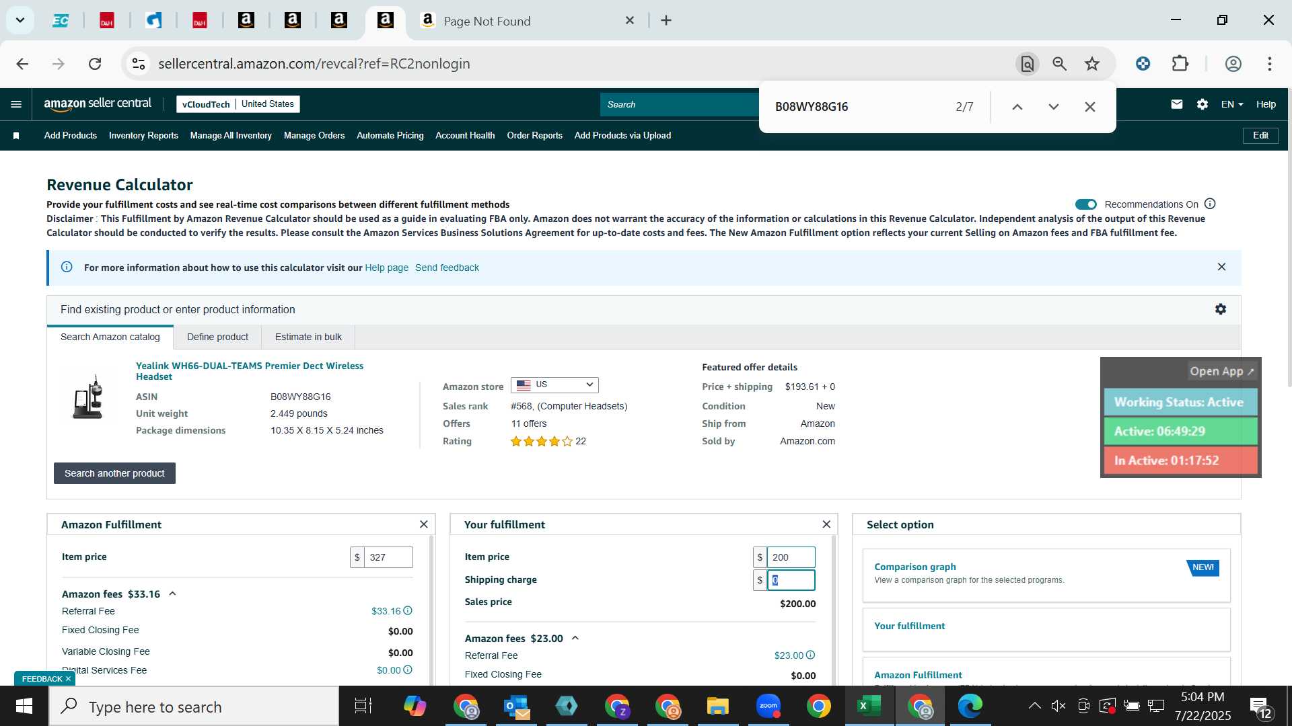Viewport: 1292px width, 726px height.
Task: Open calculator settings gear in product panel
Action: 1221,309
